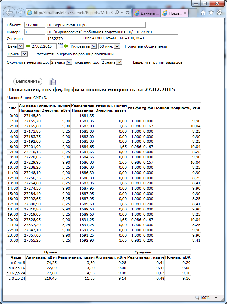Screen dimensions: 227x304
Task: Open the browser Home icon
Action: pyautogui.click(x=203, y=13)
